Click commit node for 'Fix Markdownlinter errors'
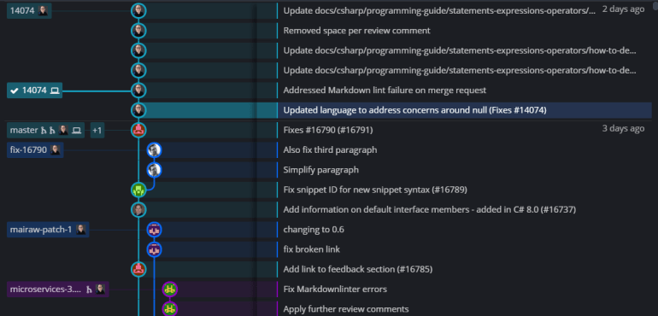The image size is (658, 316). click(169, 290)
